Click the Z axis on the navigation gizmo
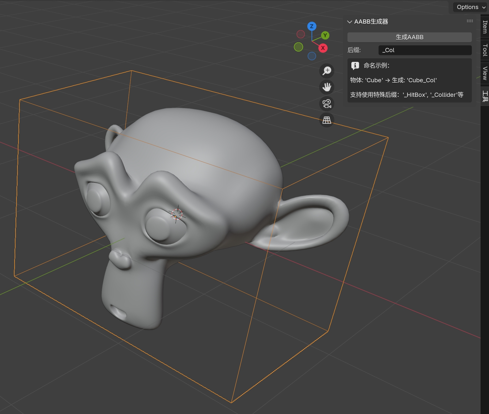 click(x=311, y=27)
